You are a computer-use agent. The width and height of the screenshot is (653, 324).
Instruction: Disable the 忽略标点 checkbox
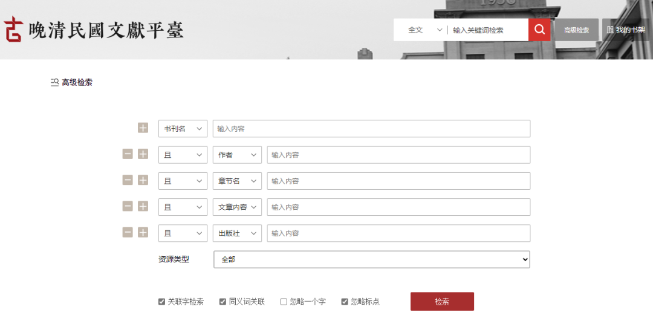click(x=345, y=302)
